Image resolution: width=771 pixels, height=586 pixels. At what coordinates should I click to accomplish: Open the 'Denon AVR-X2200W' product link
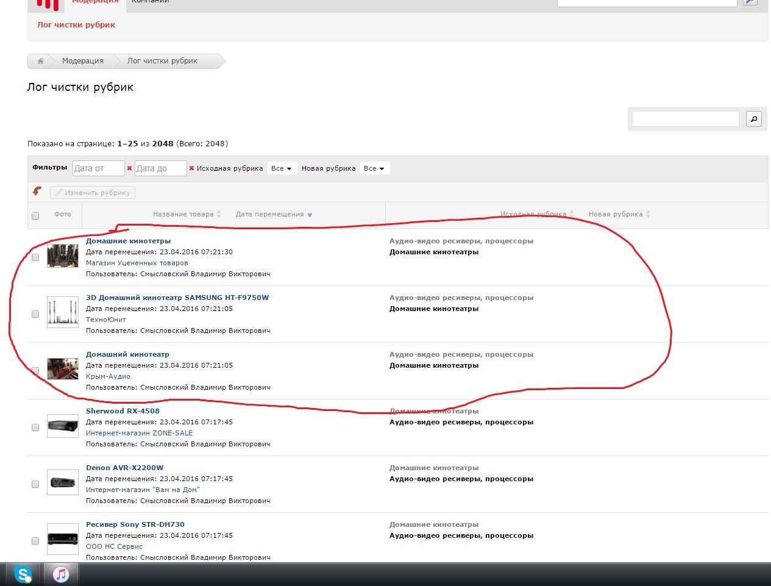pos(125,468)
